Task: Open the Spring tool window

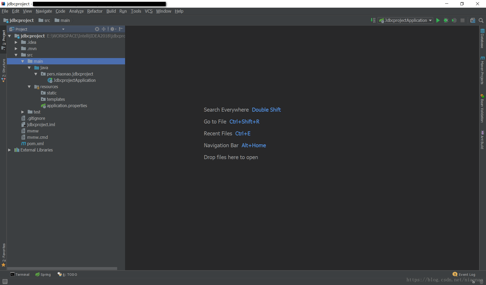Action: tap(43, 274)
